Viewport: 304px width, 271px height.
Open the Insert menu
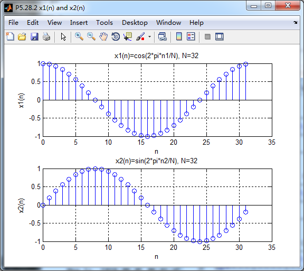point(79,23)
